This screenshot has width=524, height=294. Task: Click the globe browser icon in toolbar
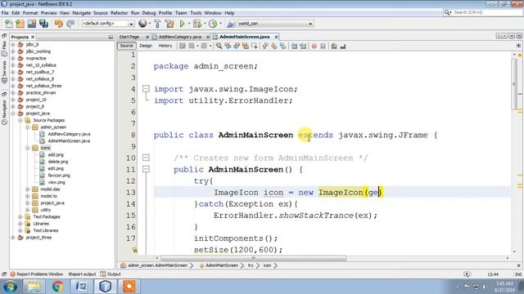click(142, 24)
